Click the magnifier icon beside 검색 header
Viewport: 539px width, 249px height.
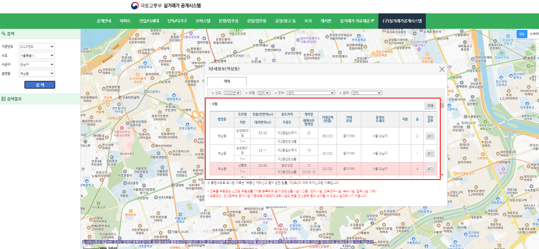pos(4,34)
